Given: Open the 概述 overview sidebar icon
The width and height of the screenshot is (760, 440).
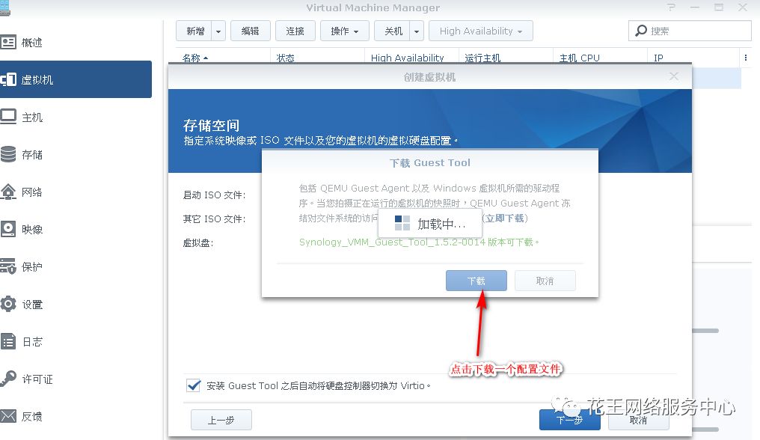Looking at the screenshot, I should click(x=7, y=43).
